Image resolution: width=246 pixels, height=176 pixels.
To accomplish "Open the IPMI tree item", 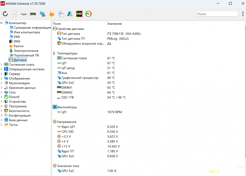I will [14, 42].
